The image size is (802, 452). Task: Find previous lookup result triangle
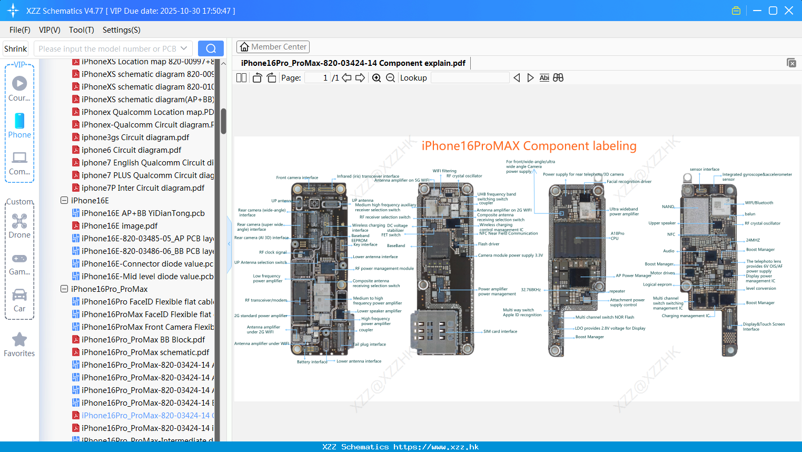tap(517, 78)
